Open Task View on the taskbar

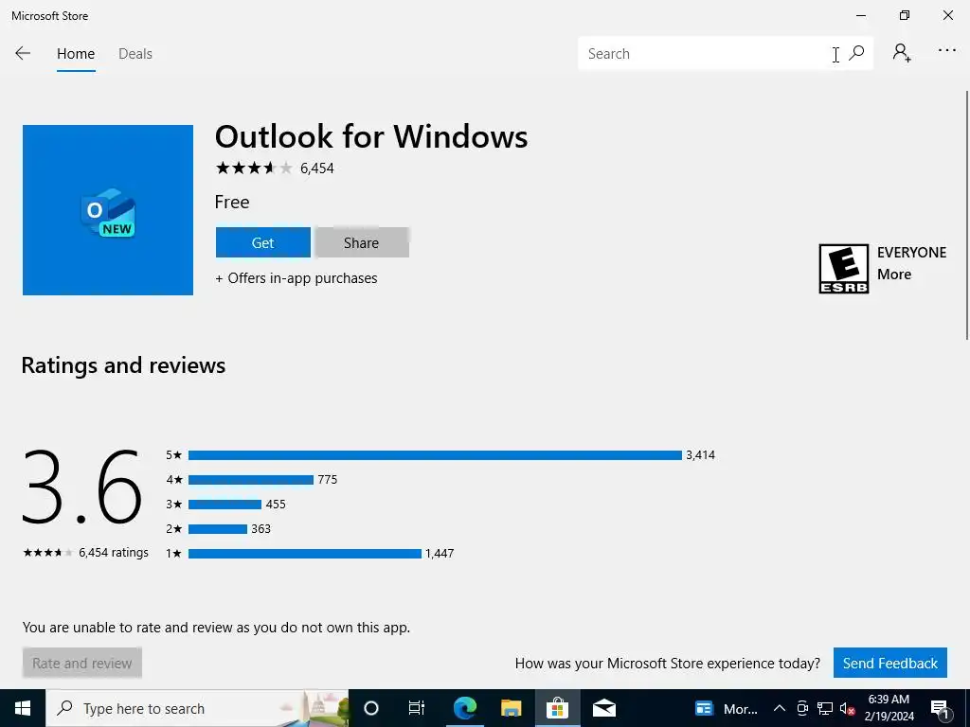tap(417, 708)
